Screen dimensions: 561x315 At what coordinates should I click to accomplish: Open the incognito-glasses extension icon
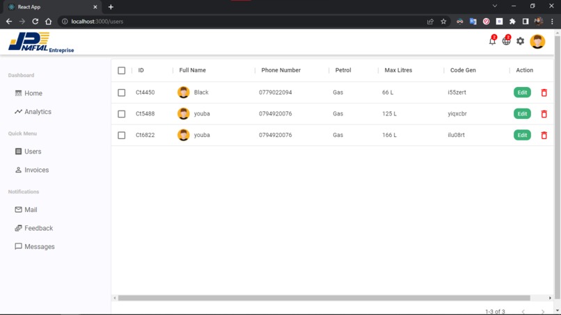pos(460,22)
